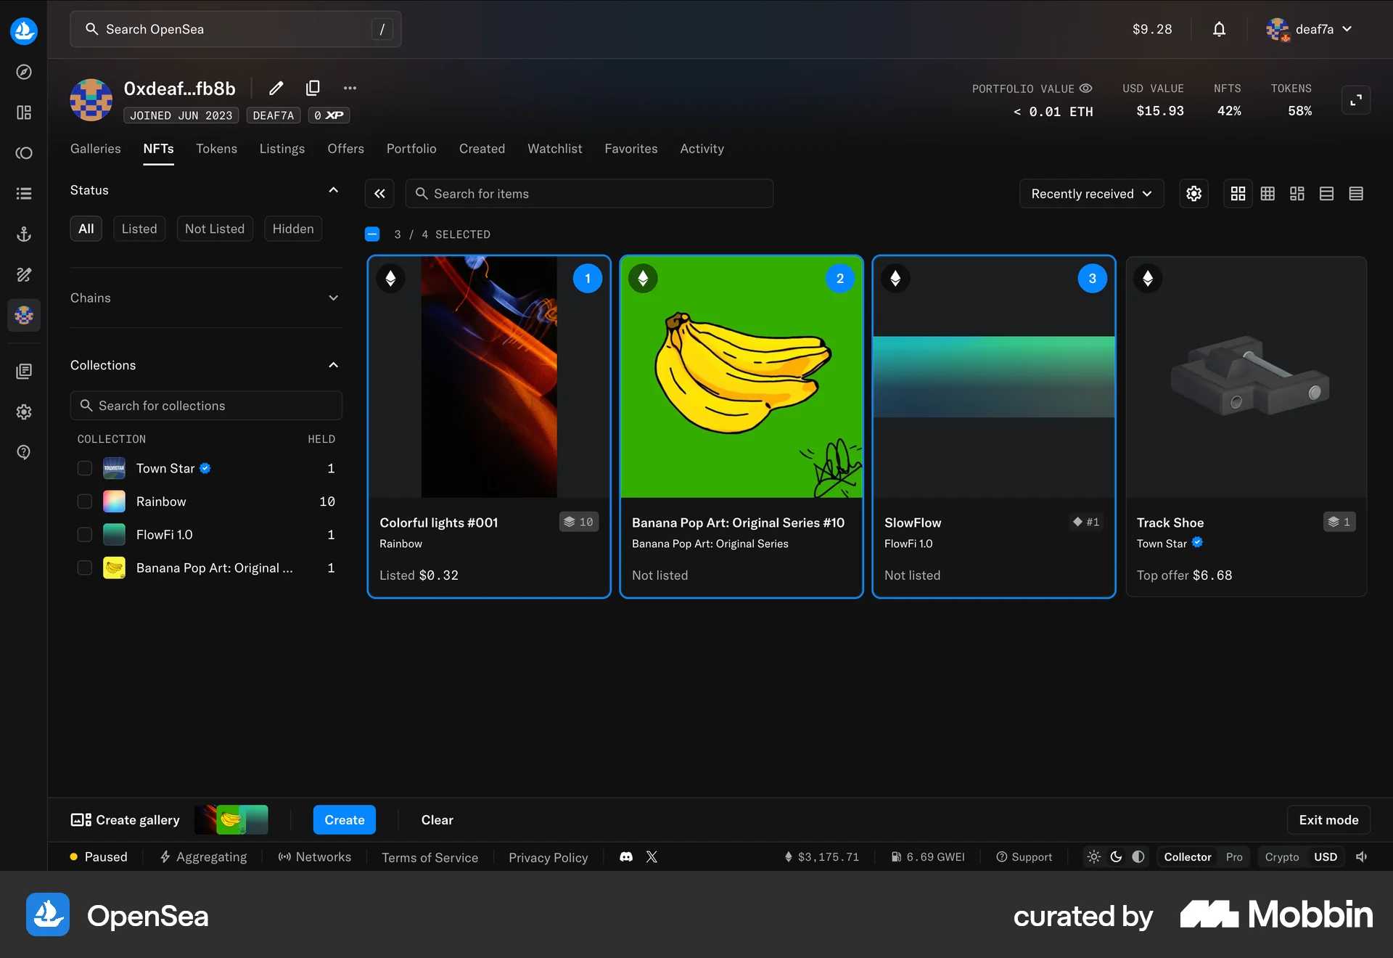
Task: Click in the Search for items field
Action: pos(590,193)
